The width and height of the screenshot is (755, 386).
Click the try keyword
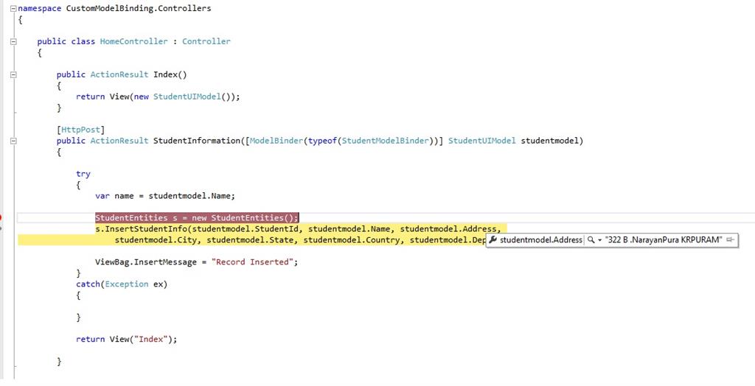click(x=83, y=174)
